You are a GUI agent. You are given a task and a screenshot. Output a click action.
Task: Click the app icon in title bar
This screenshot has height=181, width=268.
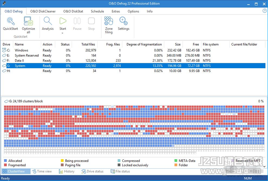click(4, 3)
